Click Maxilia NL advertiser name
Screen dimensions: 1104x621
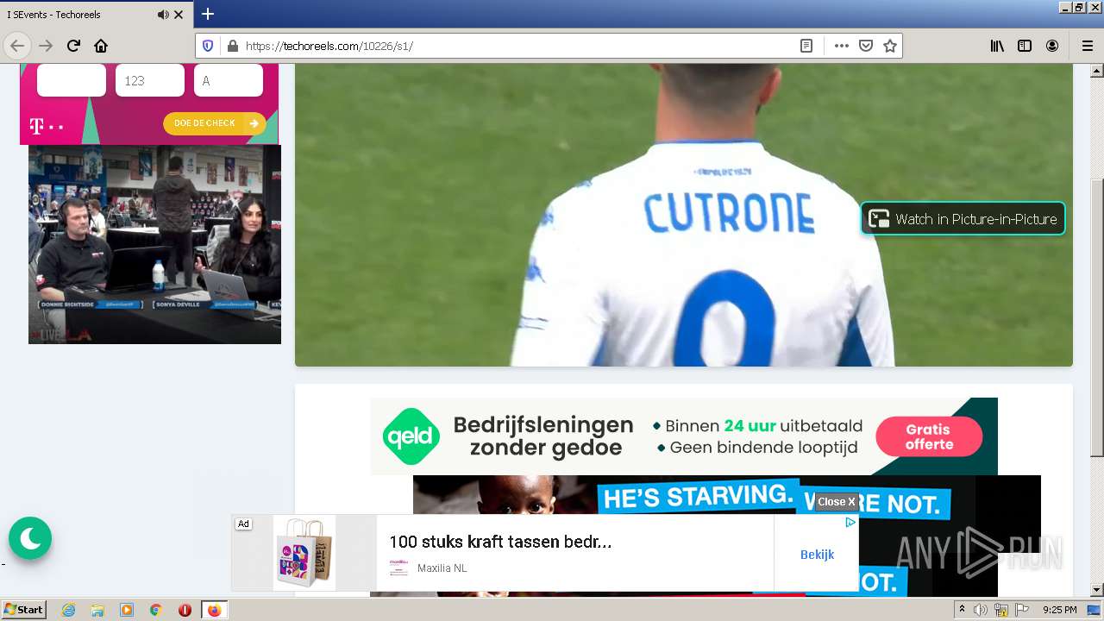click(442, 568)
